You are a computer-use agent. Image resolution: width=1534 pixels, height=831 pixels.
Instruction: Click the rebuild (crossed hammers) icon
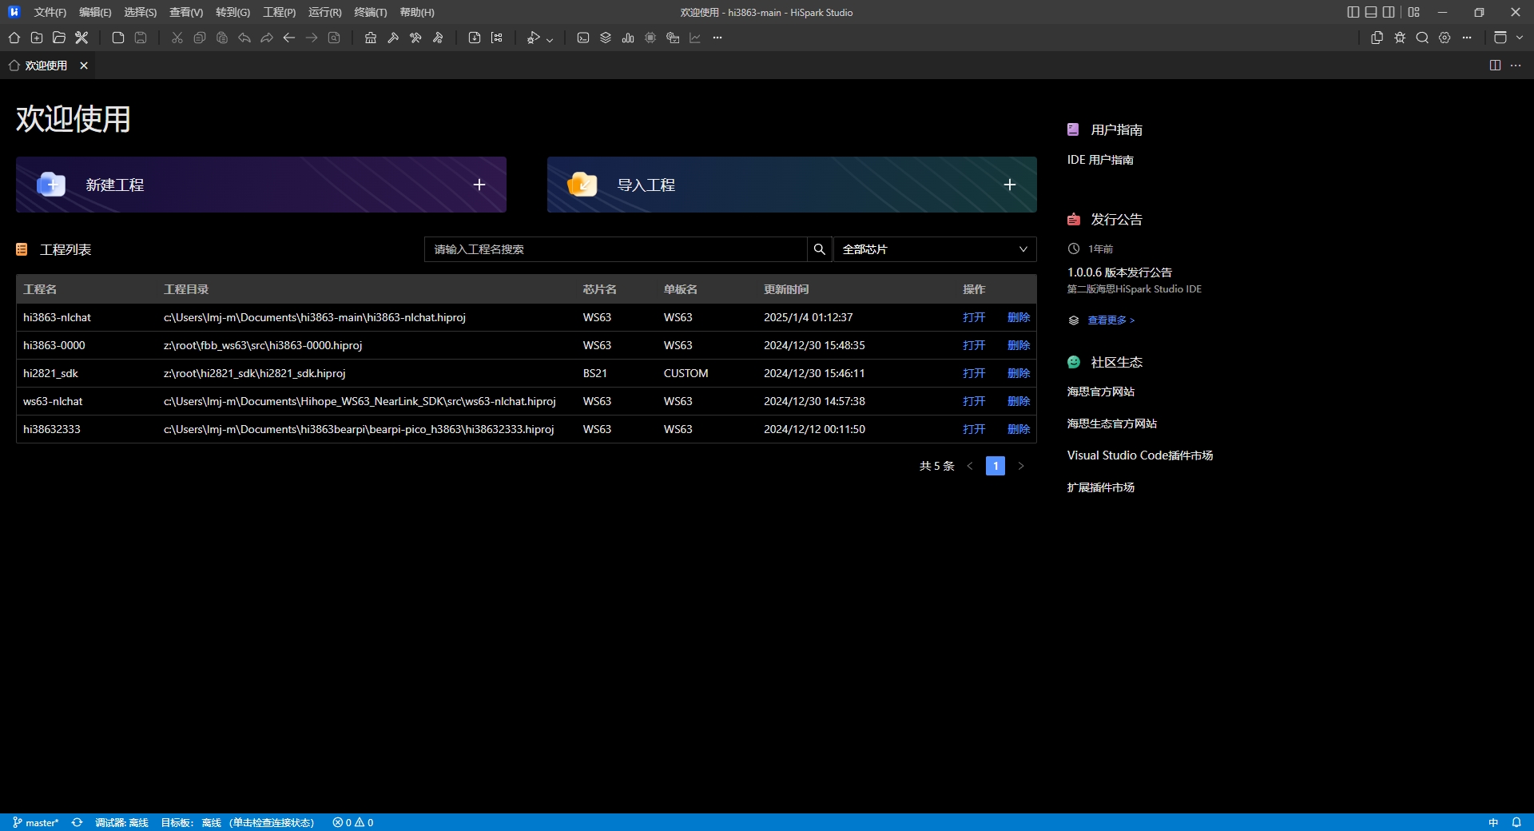415,38
